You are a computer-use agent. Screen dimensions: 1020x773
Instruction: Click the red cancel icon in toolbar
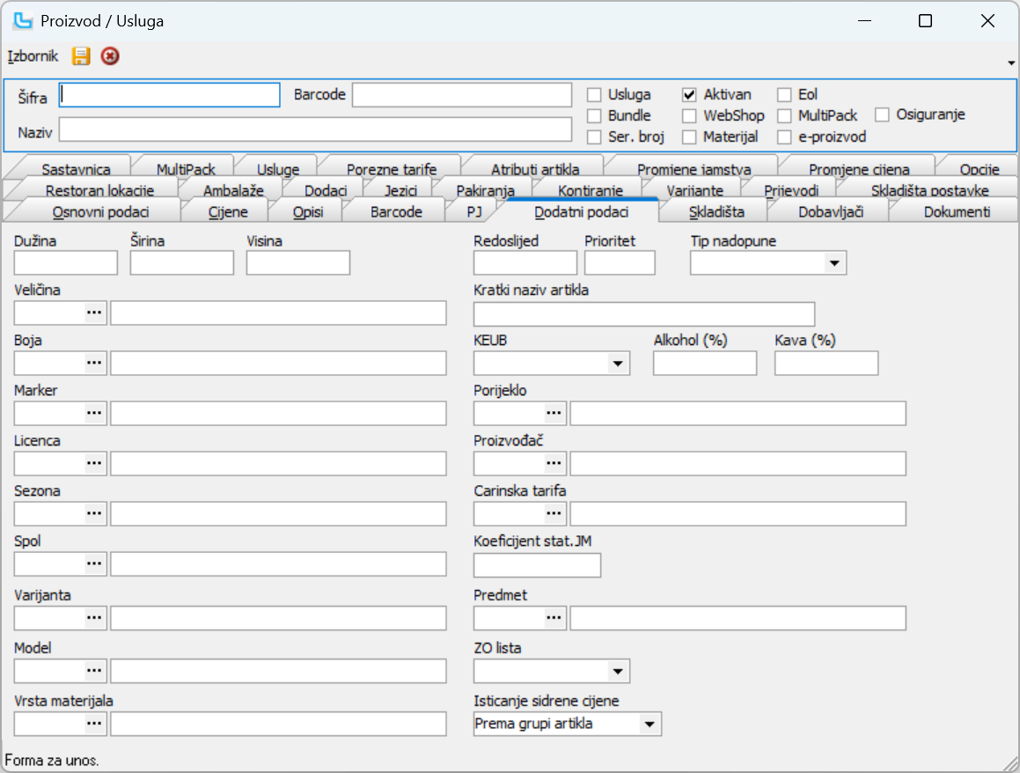coord(109,56)
